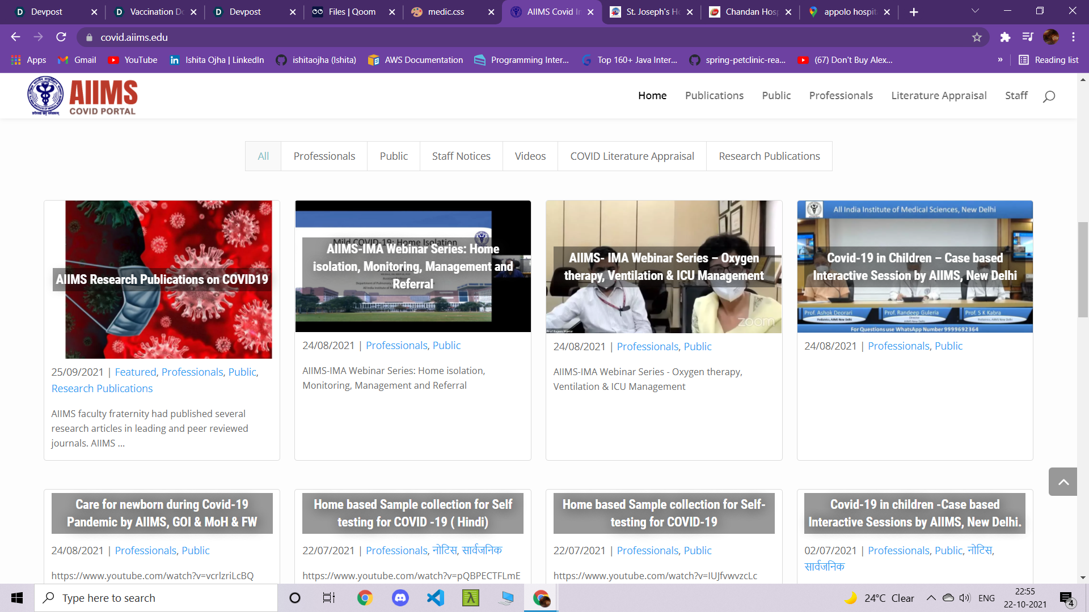Reload the page with the refresh icon
Image resolution: width=1089 pixels, height=612 pixels.
(x=61, y=37)
